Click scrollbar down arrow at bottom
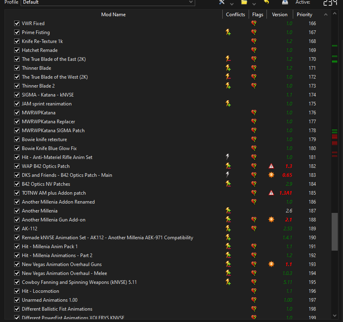343x322 pixels. click(334, 316)
